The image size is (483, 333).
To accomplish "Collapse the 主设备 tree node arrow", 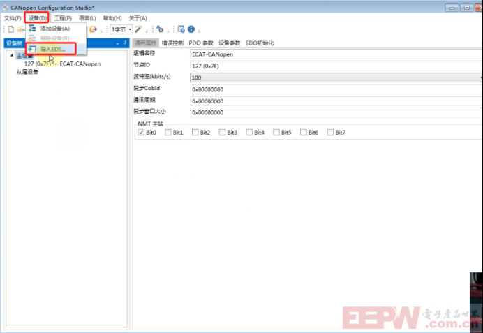I will [x=12, y=55].
